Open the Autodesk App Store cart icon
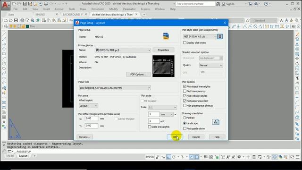 pos(250,4)
